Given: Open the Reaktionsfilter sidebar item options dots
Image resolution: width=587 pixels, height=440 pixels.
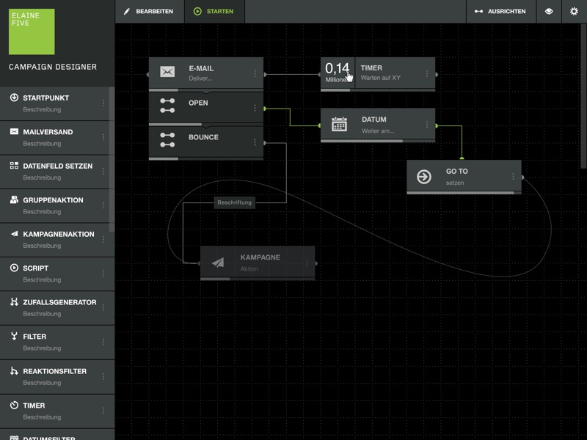Looking at the screenshot, I should pos(103,376).
